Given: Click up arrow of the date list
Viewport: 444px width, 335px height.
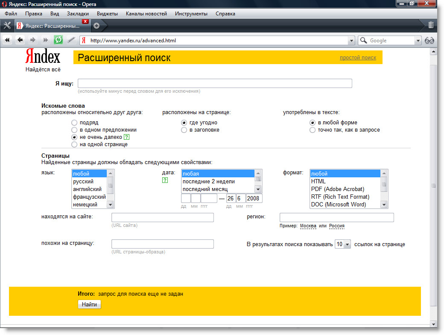Looking at the screenshot, I should (x=258, y=173).
